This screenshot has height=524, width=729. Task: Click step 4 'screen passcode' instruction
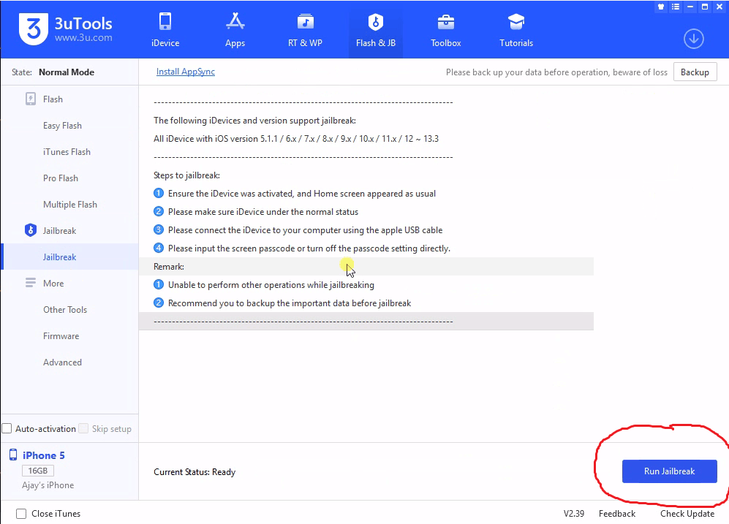[x=309, y=248]
